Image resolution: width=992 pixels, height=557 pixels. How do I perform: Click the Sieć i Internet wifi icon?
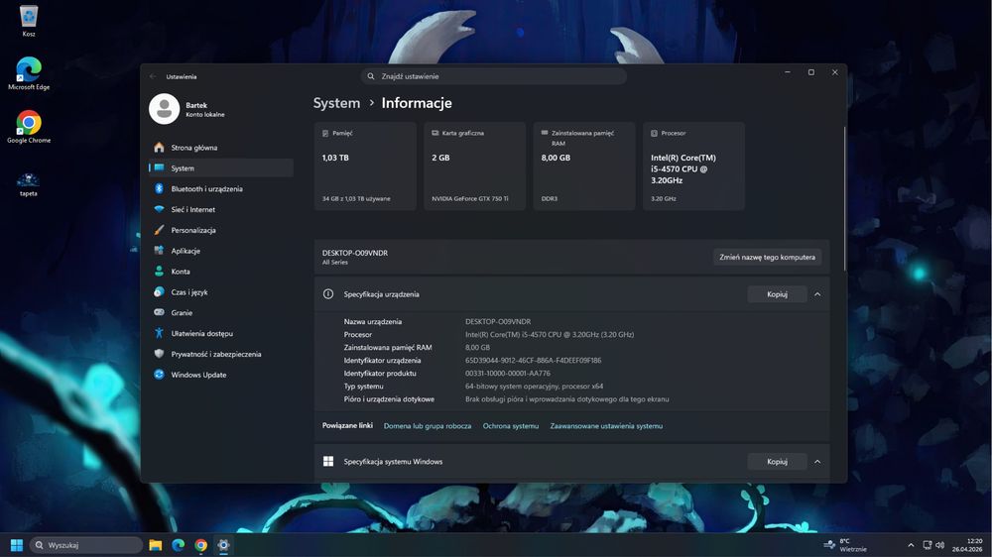pyautogui.click(x=159, y=209)
